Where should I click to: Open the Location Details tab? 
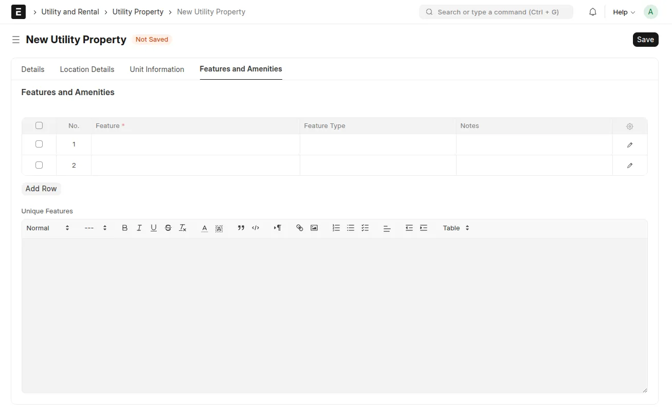pos(87,69)
